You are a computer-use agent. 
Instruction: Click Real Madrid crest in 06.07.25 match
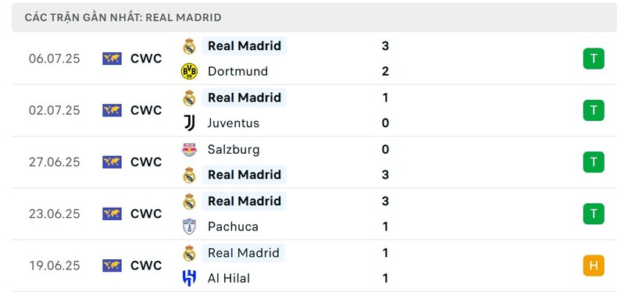189,46
